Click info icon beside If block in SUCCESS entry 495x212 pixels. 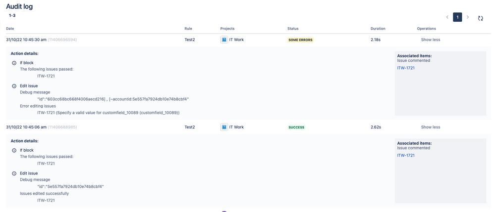click(x=14, y=151)
